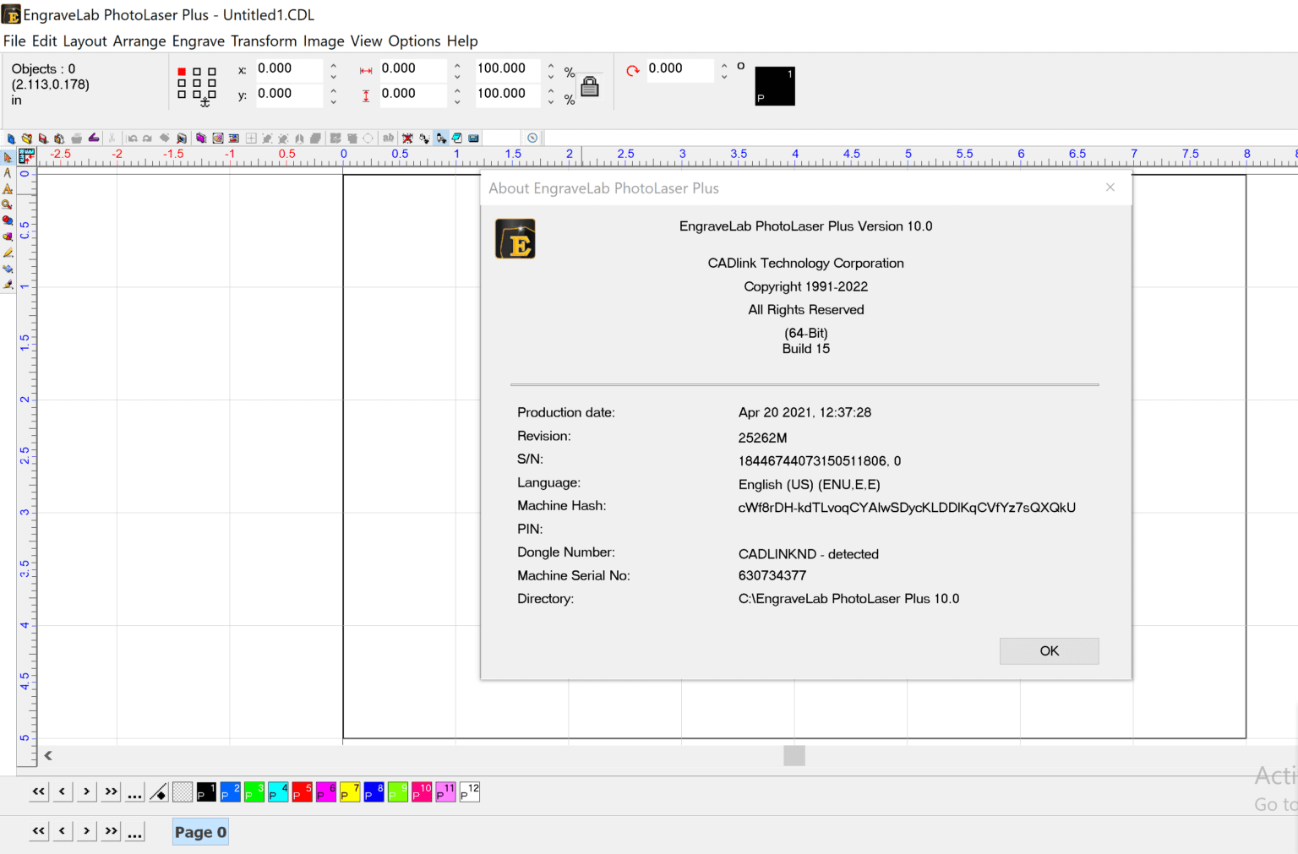Go to next page with '>' button
The height and width of the screenshot is (854, 1298).
click(86, 832)
